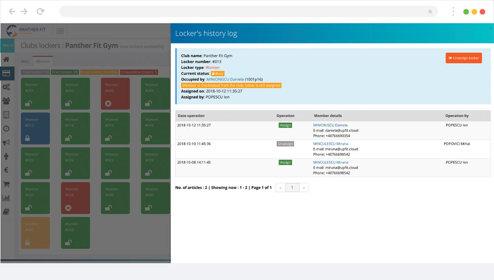Select the Women #028 locker tile
The height and width of the screenshot is (280, 494).
155,163
